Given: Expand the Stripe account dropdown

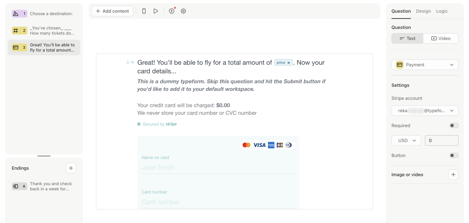Looking at the screenshot, I should click(425, 111).
